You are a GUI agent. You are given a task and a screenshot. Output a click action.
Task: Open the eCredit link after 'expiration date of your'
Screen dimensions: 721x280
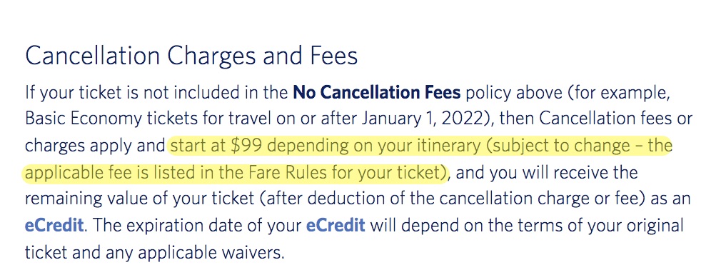336,226
